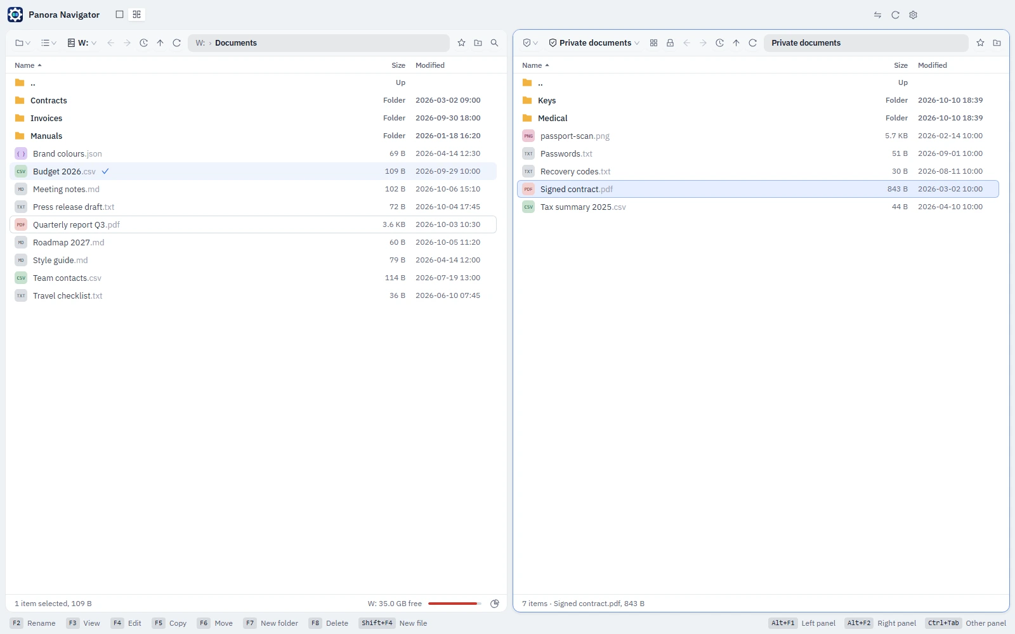Open history in the right panel toolbar
1015x634 pixels.
(x=719, y=43)
